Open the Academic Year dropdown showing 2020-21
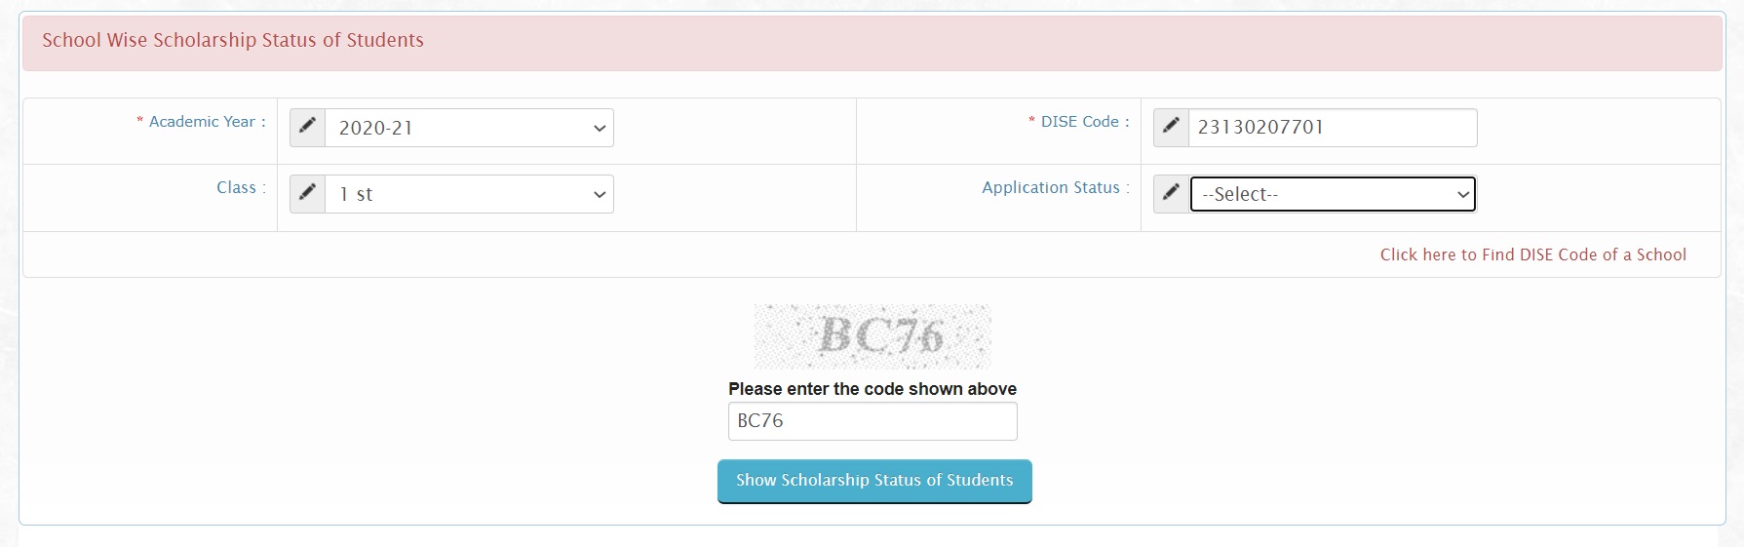 (x=469, y=128)
